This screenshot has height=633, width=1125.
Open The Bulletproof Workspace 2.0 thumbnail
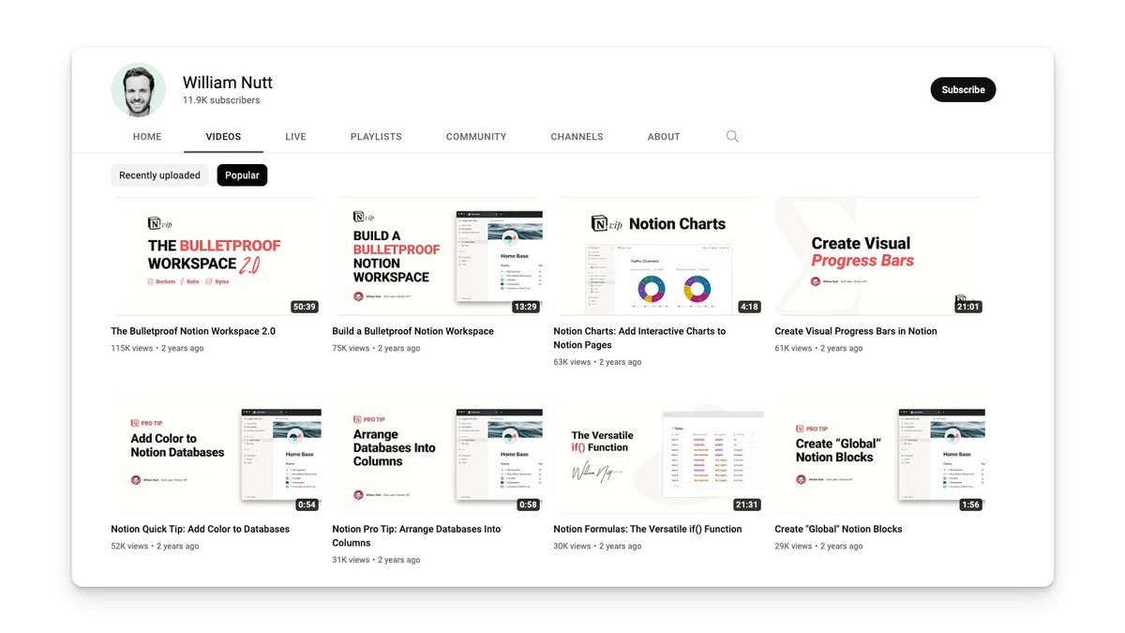pos(216,256)
